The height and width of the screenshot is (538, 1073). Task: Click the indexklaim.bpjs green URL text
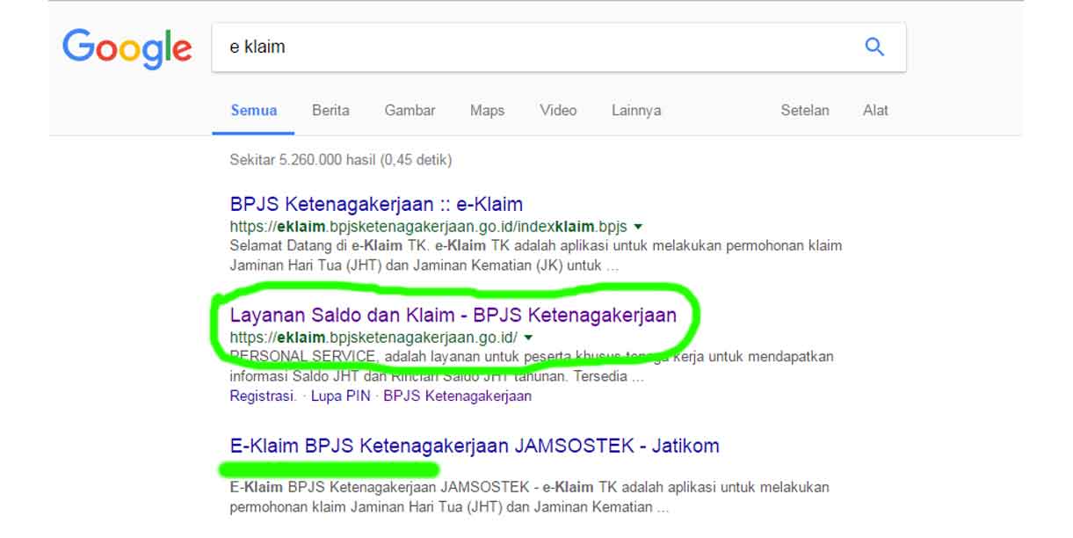429,227
